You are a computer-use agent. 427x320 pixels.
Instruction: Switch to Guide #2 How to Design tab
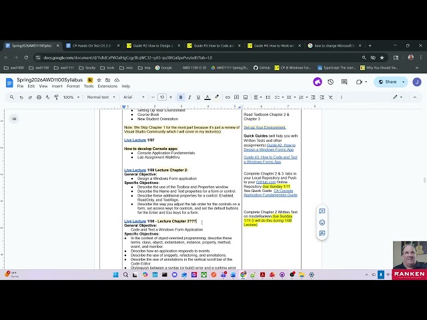pyautogui.click(x=153, y=46)
